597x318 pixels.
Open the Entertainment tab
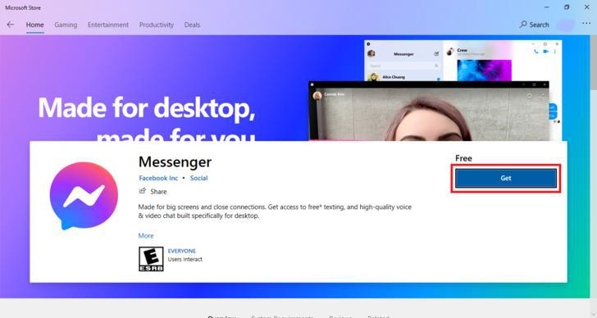point(108,25)
